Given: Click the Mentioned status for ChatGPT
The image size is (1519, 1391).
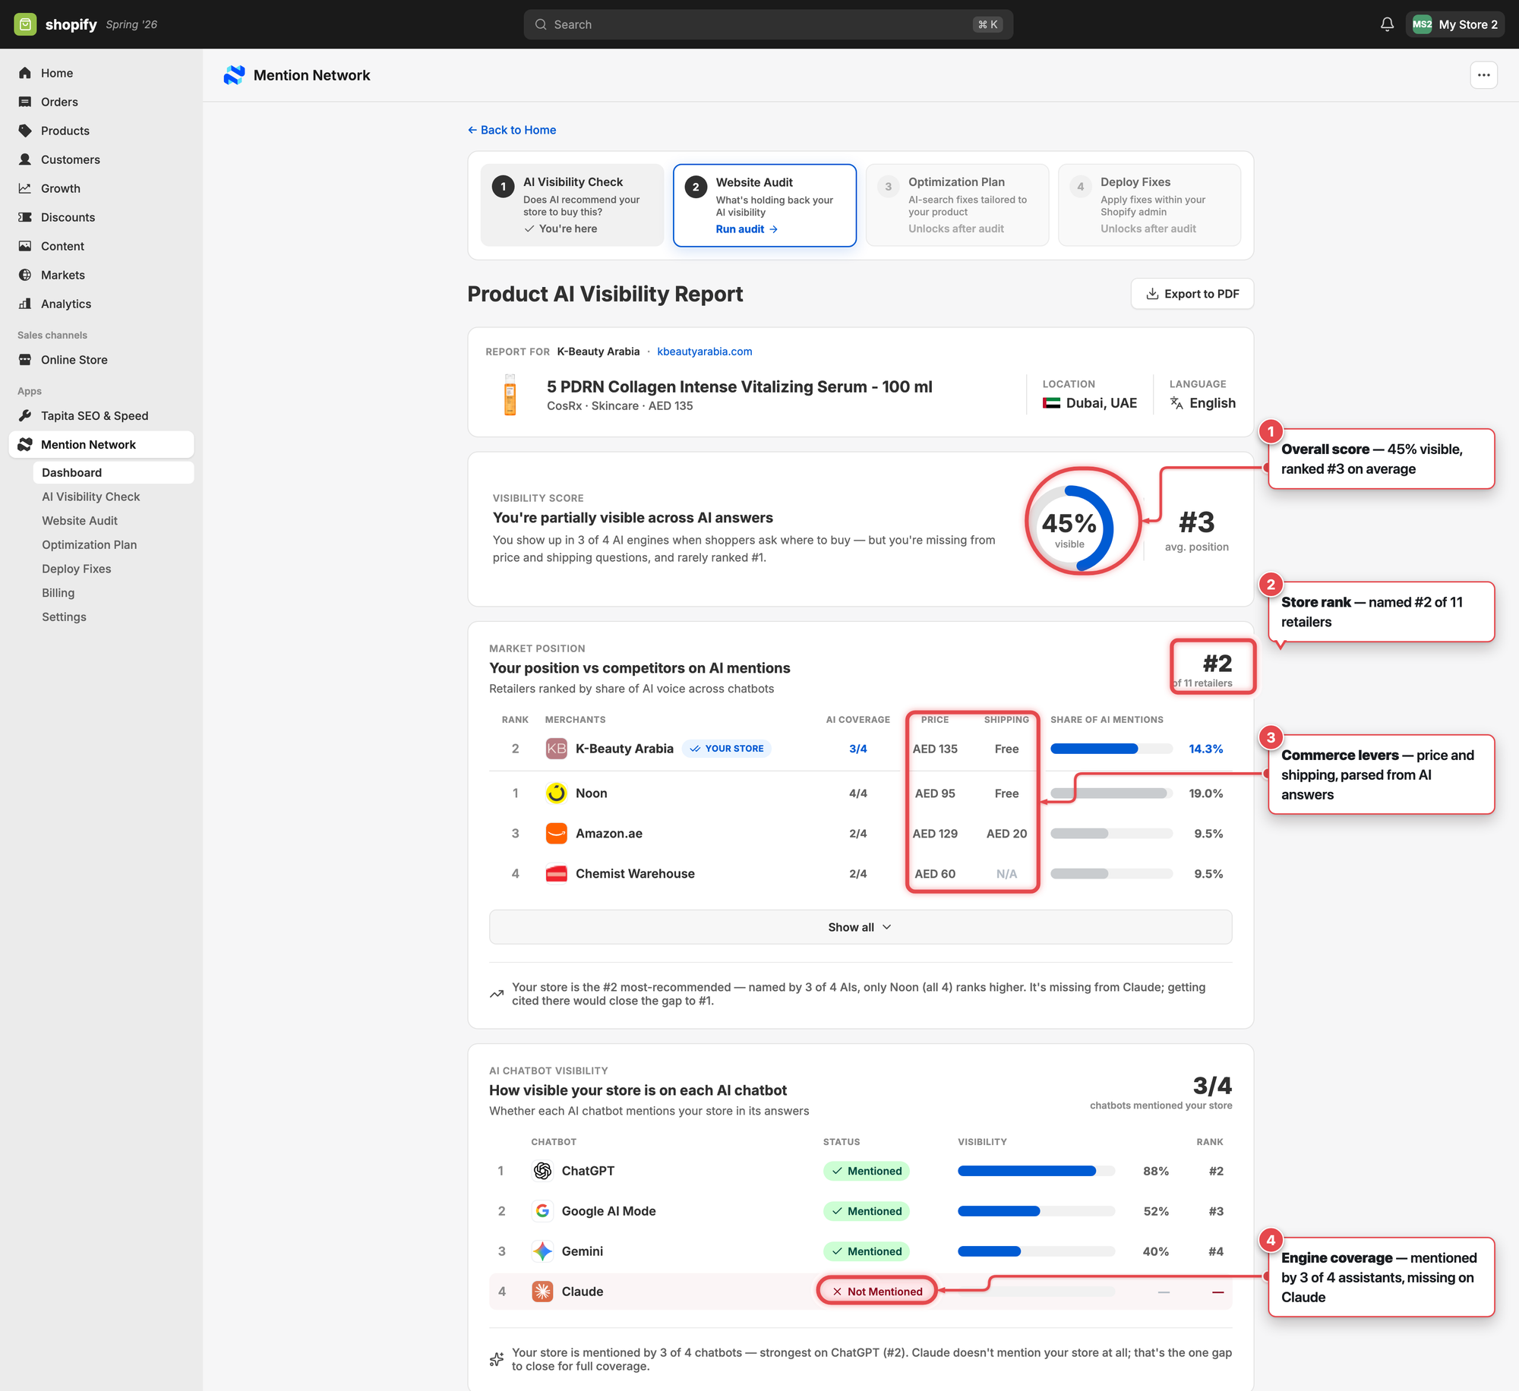Looking at the screenshot, I should click(x=867, y=1171).
